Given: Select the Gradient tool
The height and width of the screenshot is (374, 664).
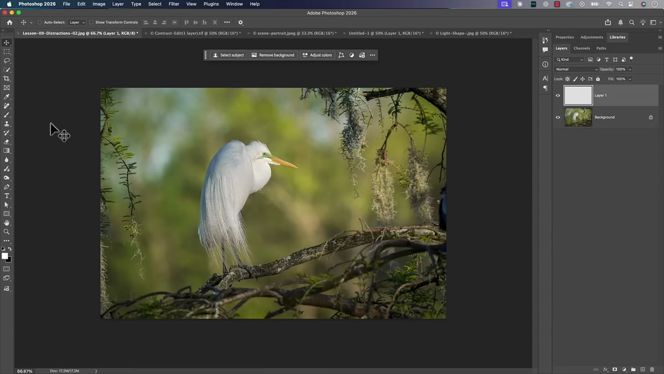Looking at the screenshot, I should [7, 150].
